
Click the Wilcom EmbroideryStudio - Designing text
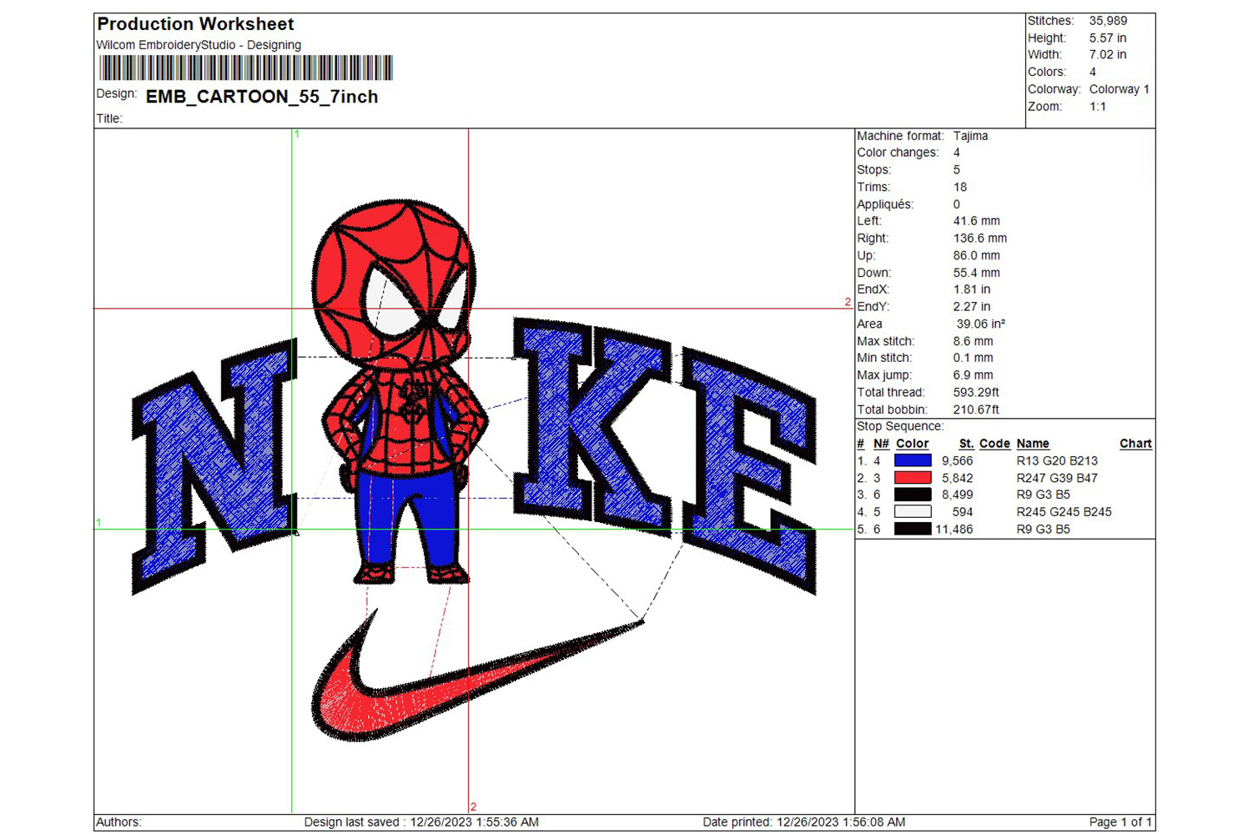(x=199, y=45)
